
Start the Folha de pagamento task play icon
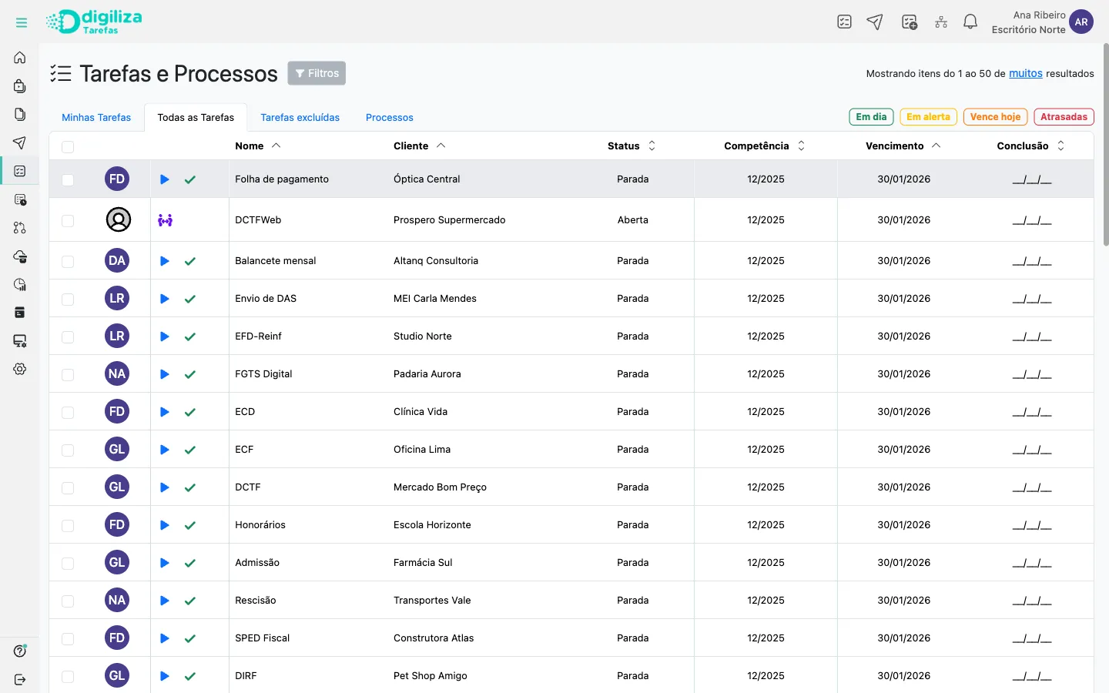[164, 179]
